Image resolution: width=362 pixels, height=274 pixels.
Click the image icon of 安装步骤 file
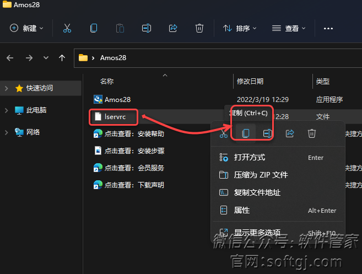[98, 151]
